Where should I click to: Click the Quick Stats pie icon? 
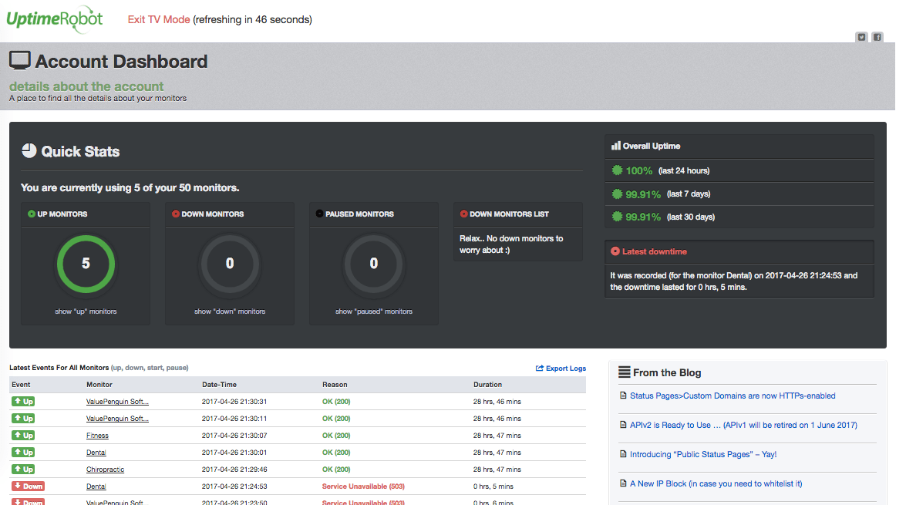point(29,151)
